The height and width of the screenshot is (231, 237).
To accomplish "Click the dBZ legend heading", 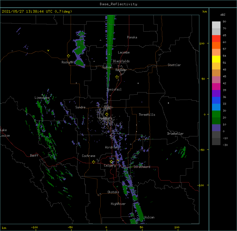I will tap(223, 15).
